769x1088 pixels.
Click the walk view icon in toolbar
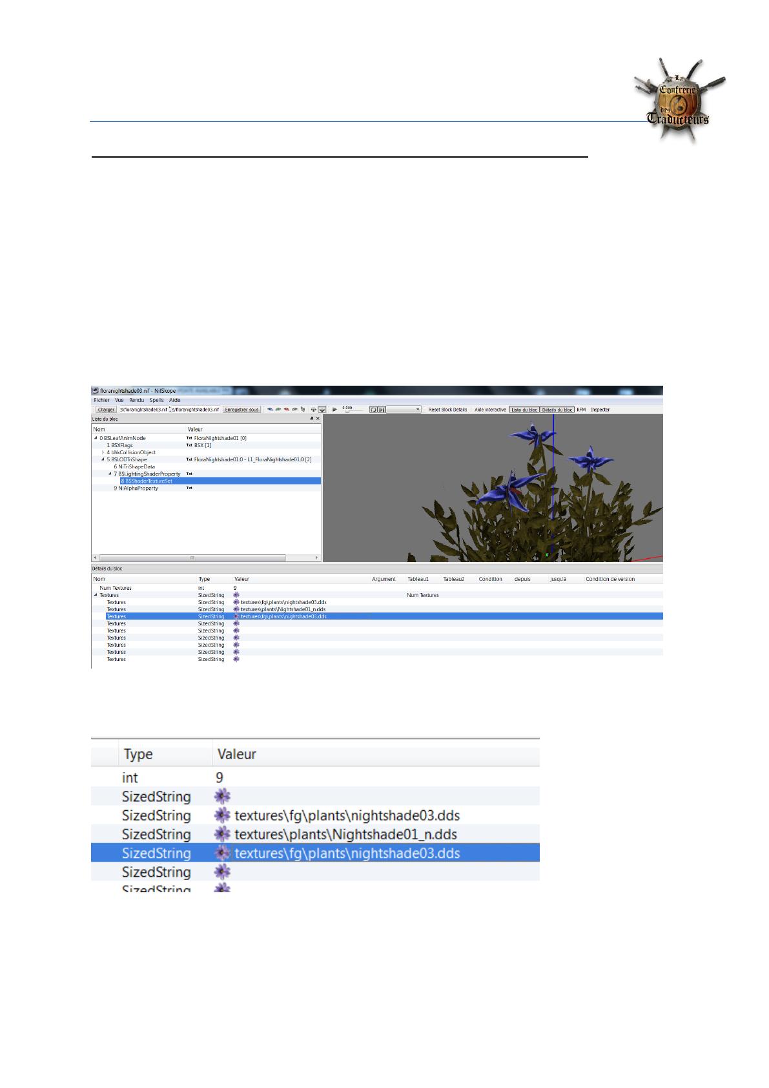[303, 409]
